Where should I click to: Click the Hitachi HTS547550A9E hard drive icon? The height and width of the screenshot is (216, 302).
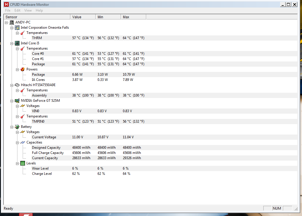coord(17,85)
